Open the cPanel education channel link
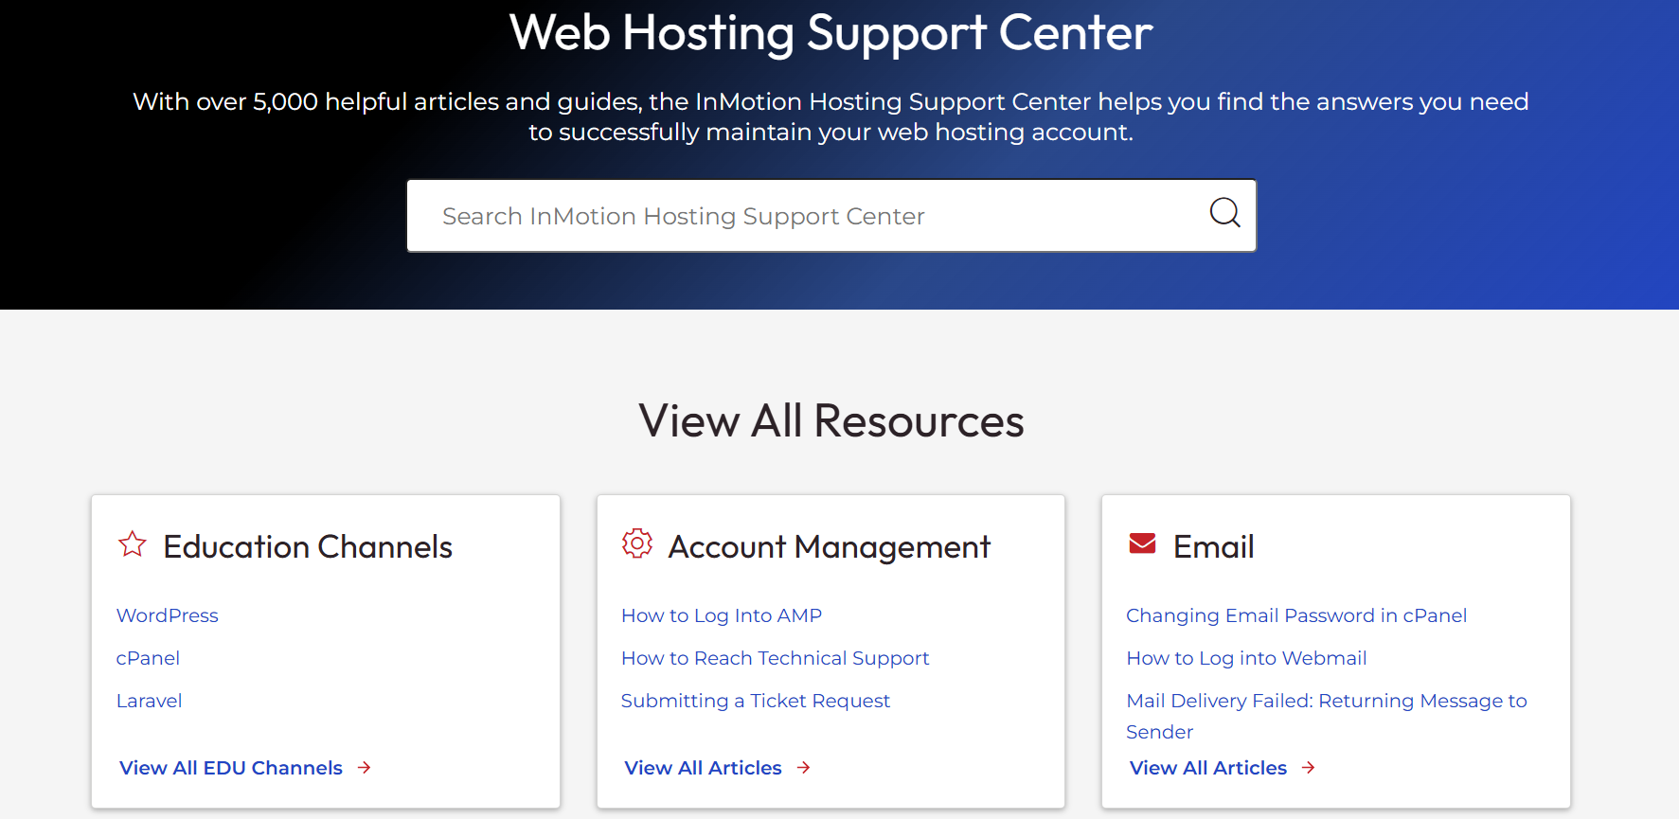1679x819 pixels. pyautogui.click(x=148, y=658)
